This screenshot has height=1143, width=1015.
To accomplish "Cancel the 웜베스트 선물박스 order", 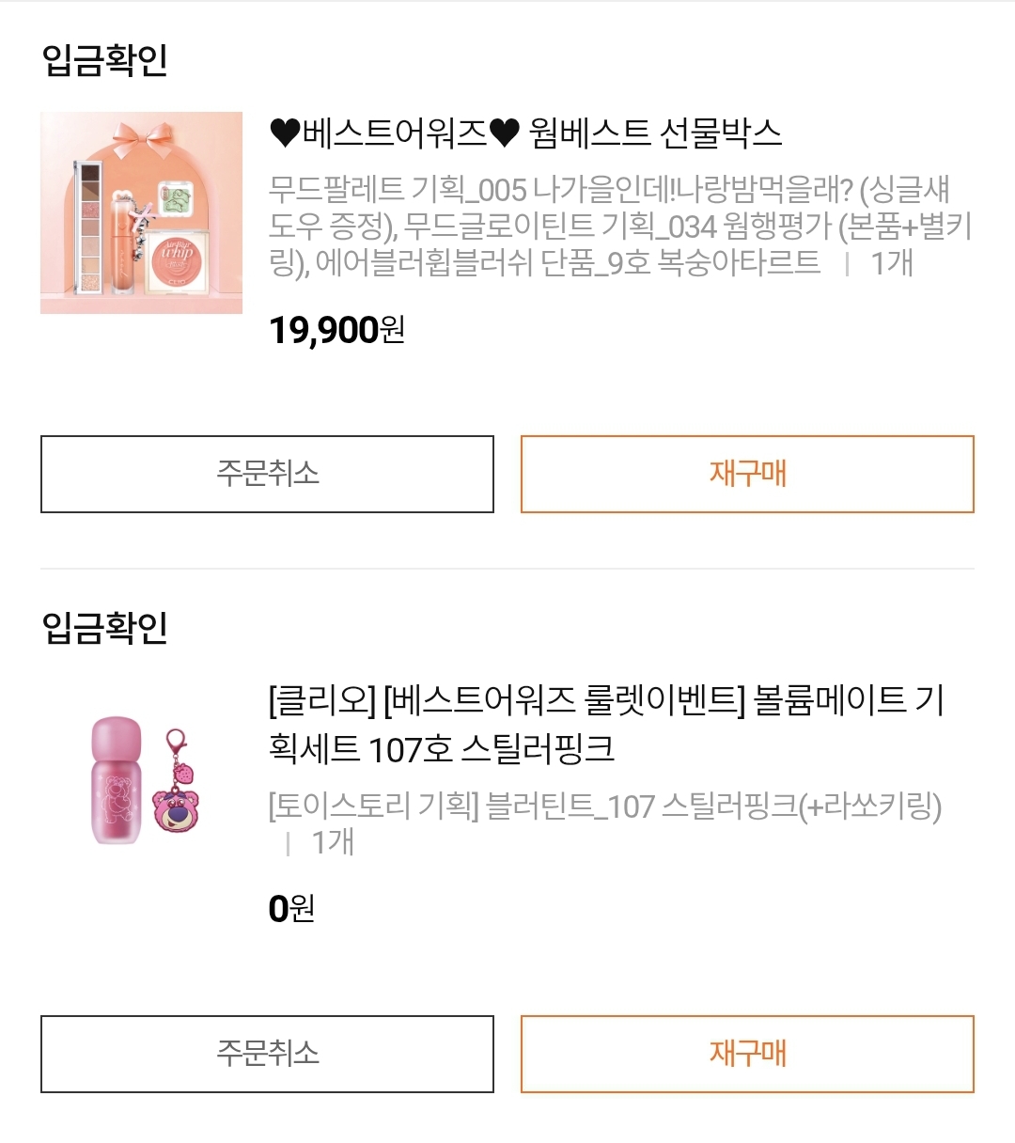I will [267, 474].
